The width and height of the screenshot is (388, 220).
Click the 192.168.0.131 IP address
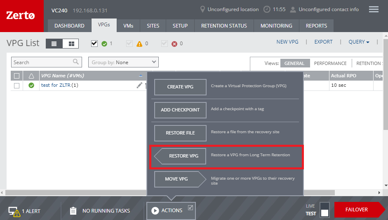tap(90, 11)
